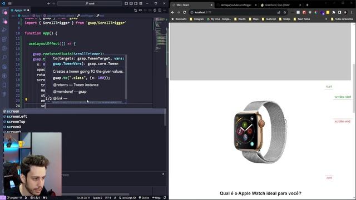Open the Customize Layout icon

click(x=141, y=3)
